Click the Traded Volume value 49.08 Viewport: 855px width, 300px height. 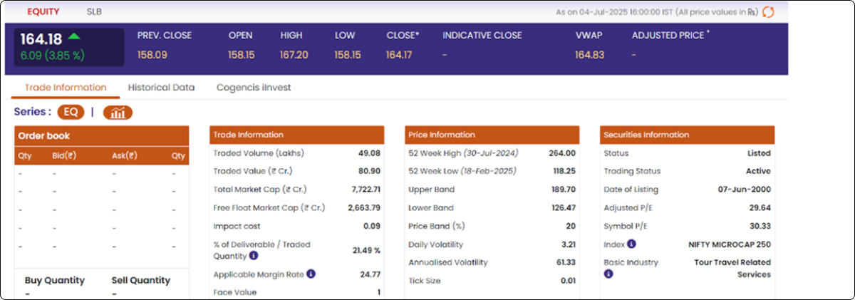369,153
